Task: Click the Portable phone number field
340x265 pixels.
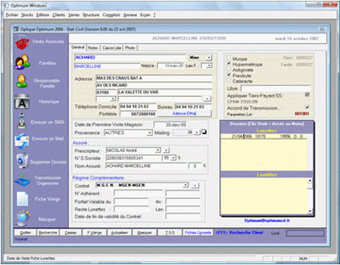Action: [x=138, y=114]
